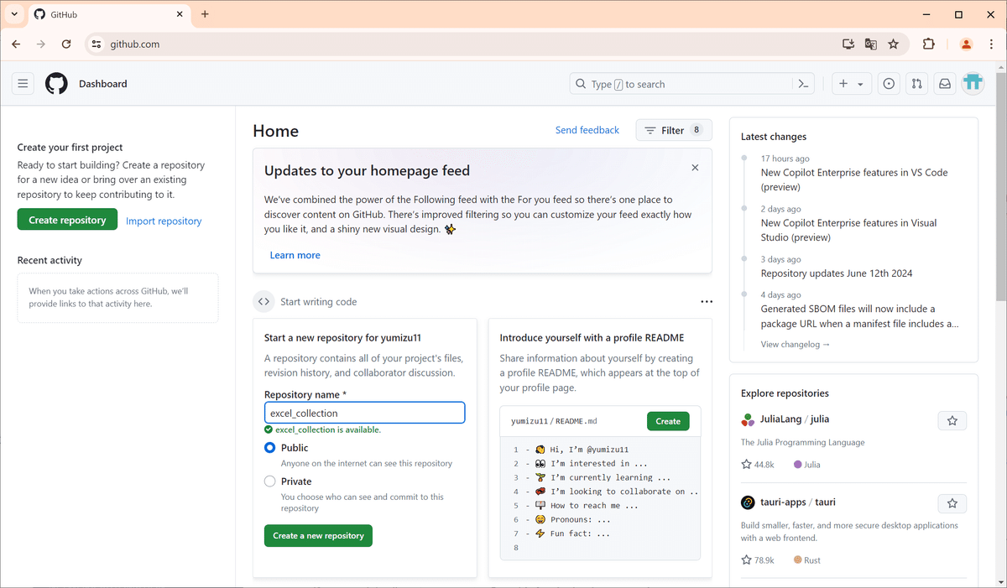Open the tauri-apps / tauri repository link

pyautogui.click(x=798, y=502)
